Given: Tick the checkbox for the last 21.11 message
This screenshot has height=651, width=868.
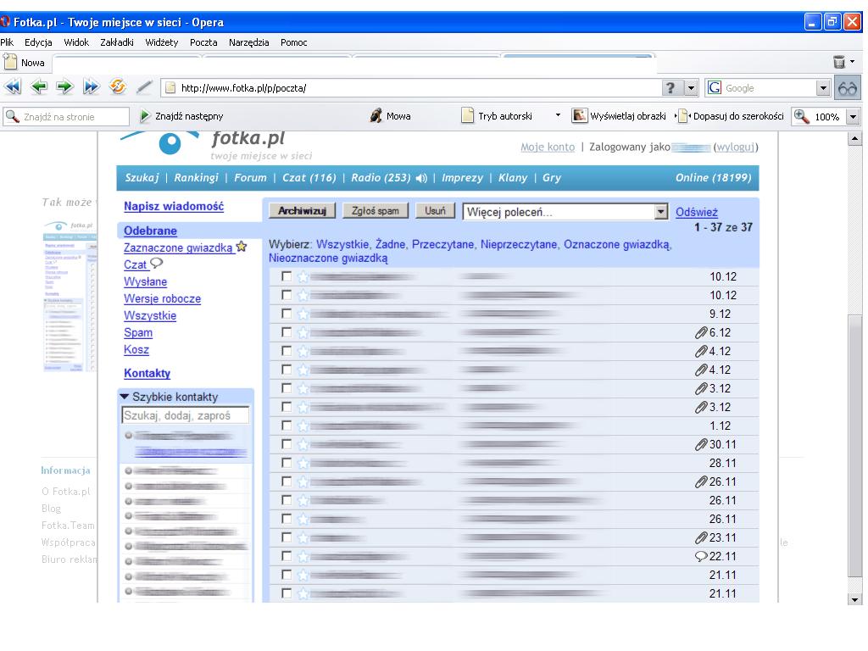Looking at the screenshot, I should point(287,593).
